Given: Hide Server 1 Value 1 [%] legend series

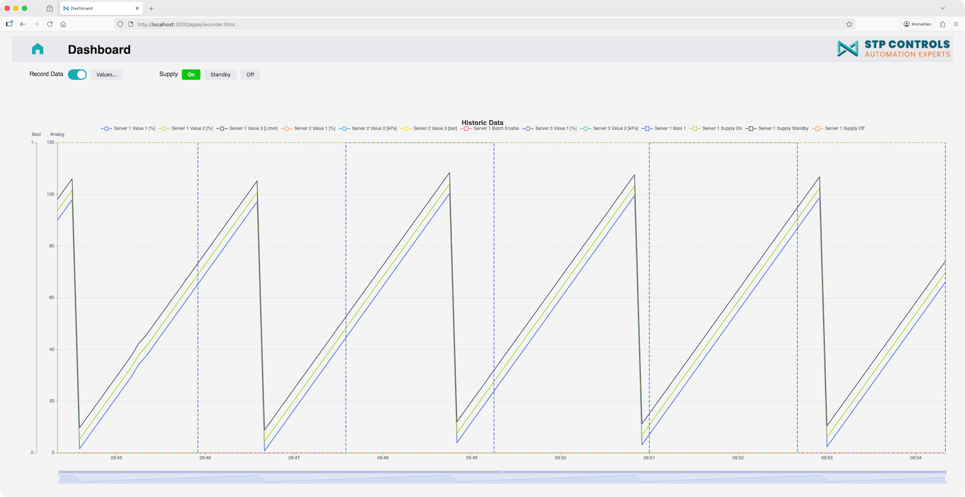Looking at the screenshot, I should (128, 129).
